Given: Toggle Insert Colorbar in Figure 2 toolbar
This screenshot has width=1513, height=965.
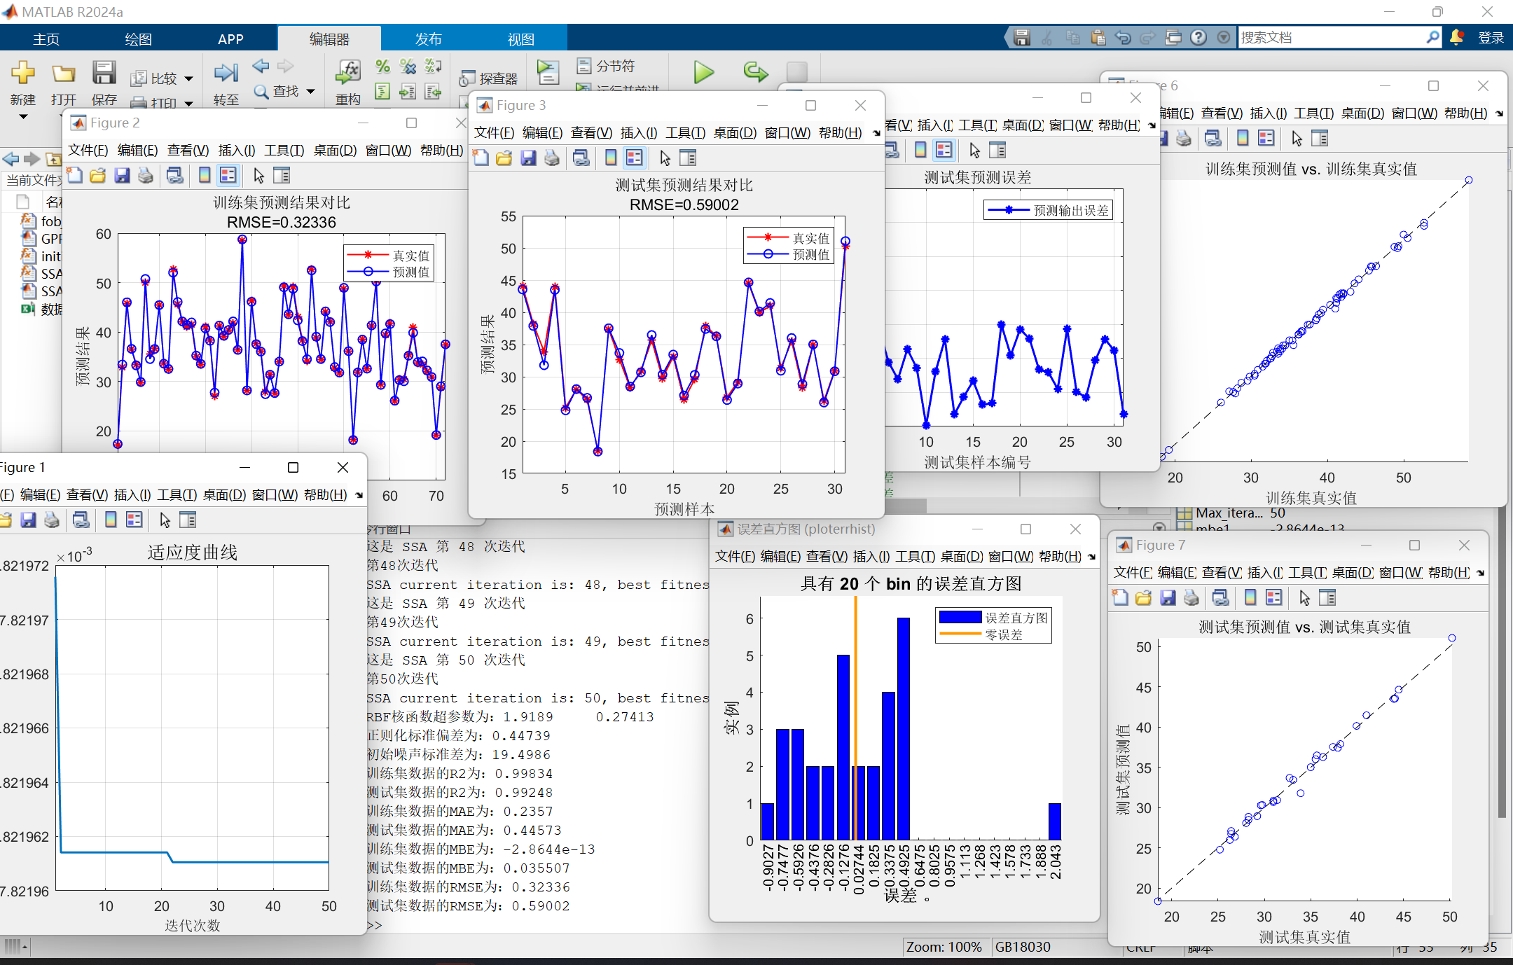Looking at the screenshot, I should pyautogui.click(x=205, y=176).
